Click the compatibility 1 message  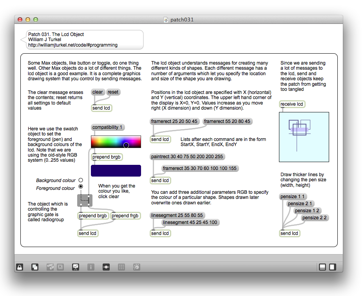point(108,127)
